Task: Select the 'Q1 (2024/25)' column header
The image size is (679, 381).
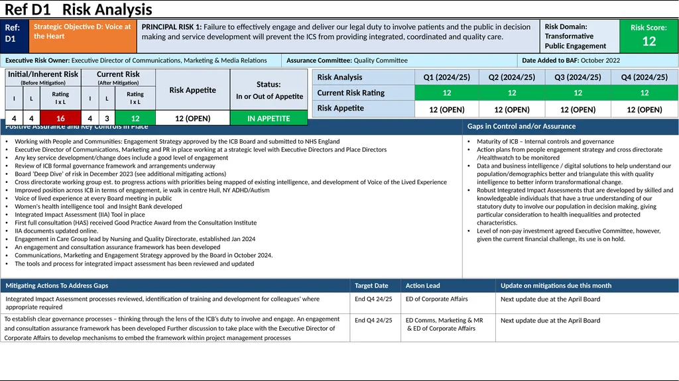Action: point(446,77)
